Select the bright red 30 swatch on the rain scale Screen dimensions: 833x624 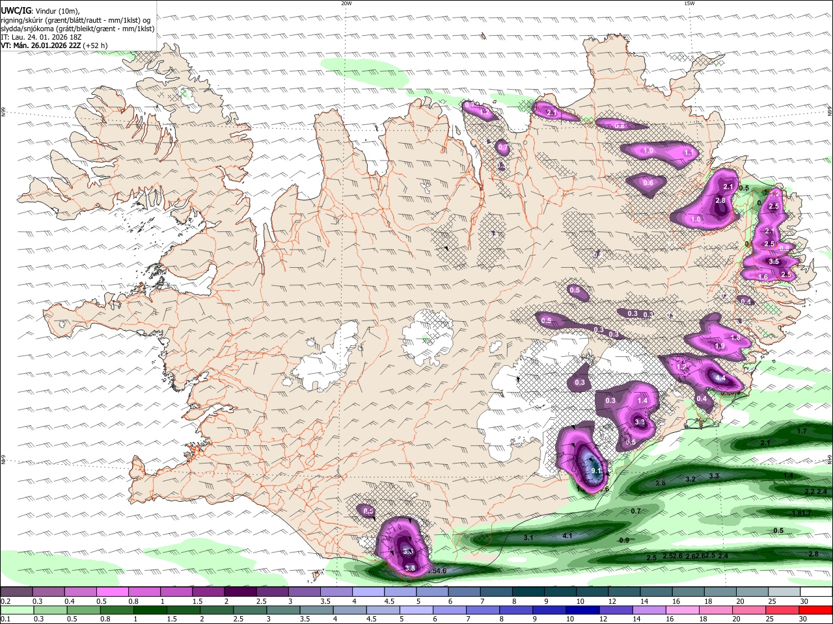pos(815,610)
